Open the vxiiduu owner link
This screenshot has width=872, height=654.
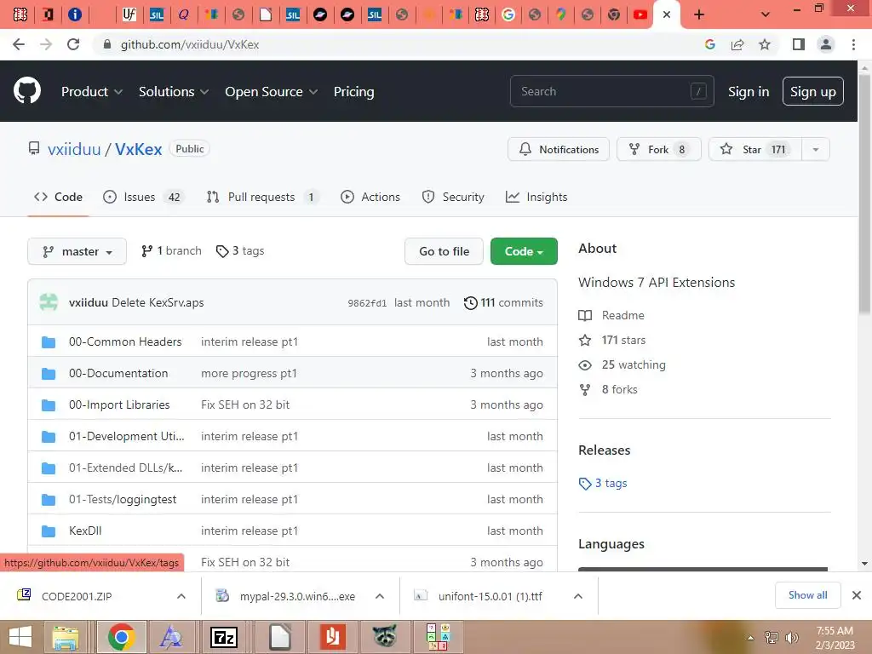(x=74, y=149)
